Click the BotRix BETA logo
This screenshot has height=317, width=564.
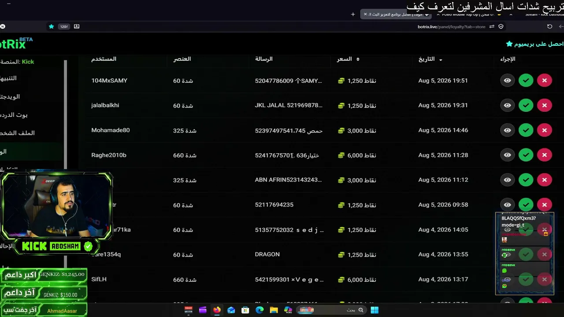[x=16, y=44]
